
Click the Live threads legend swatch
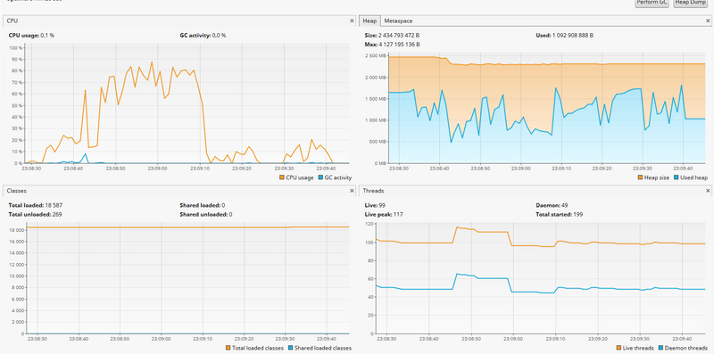point(619,348)
